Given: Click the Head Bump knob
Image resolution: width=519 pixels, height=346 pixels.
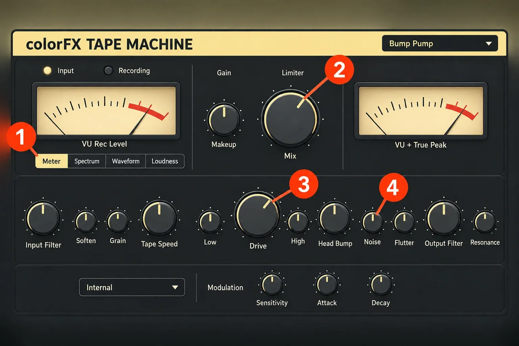Looking at the screenshot, I should (335, 218).
